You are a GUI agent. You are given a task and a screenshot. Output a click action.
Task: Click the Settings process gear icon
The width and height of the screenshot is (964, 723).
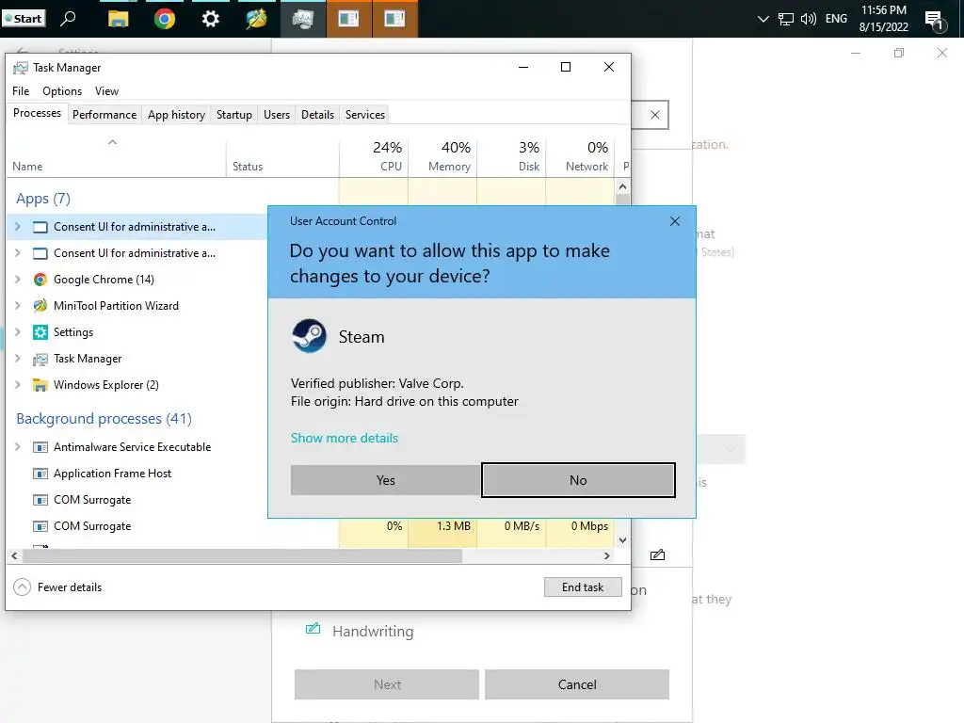pyautogui.click(x=40, y=332)
